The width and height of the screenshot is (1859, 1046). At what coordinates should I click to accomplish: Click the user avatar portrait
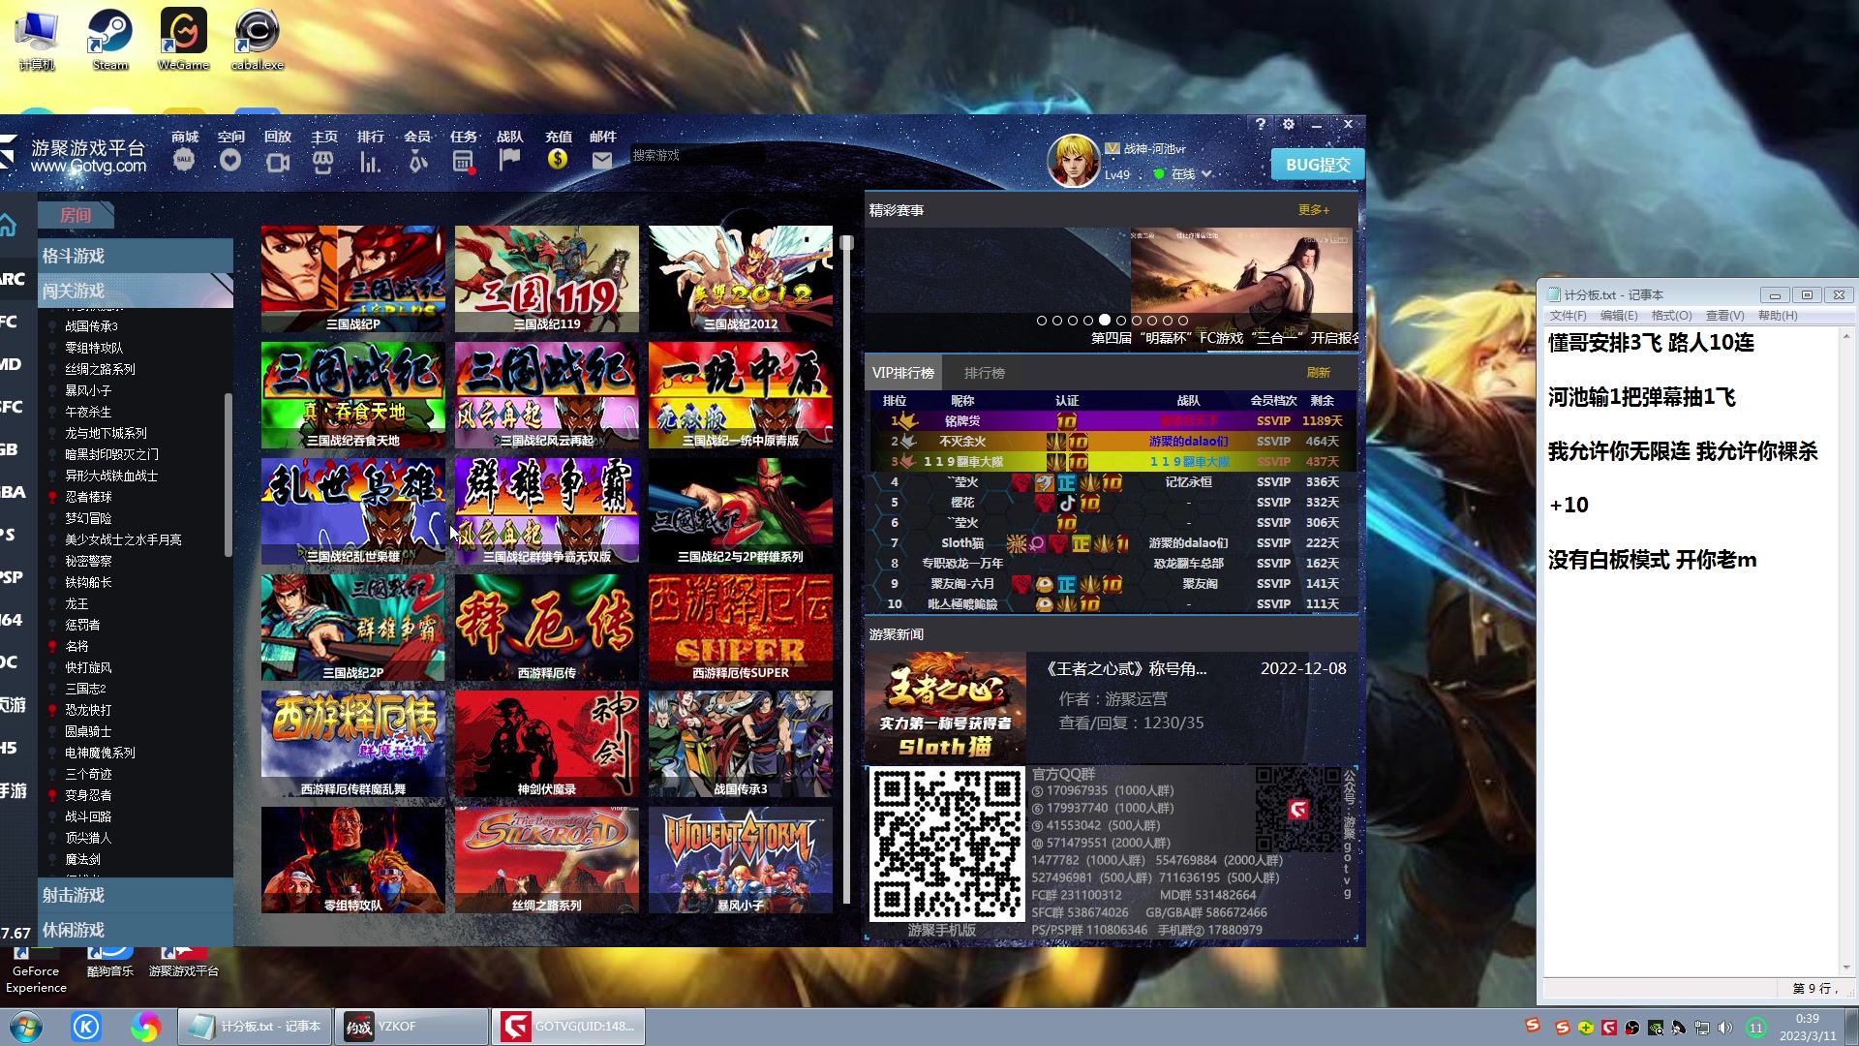1073,160
